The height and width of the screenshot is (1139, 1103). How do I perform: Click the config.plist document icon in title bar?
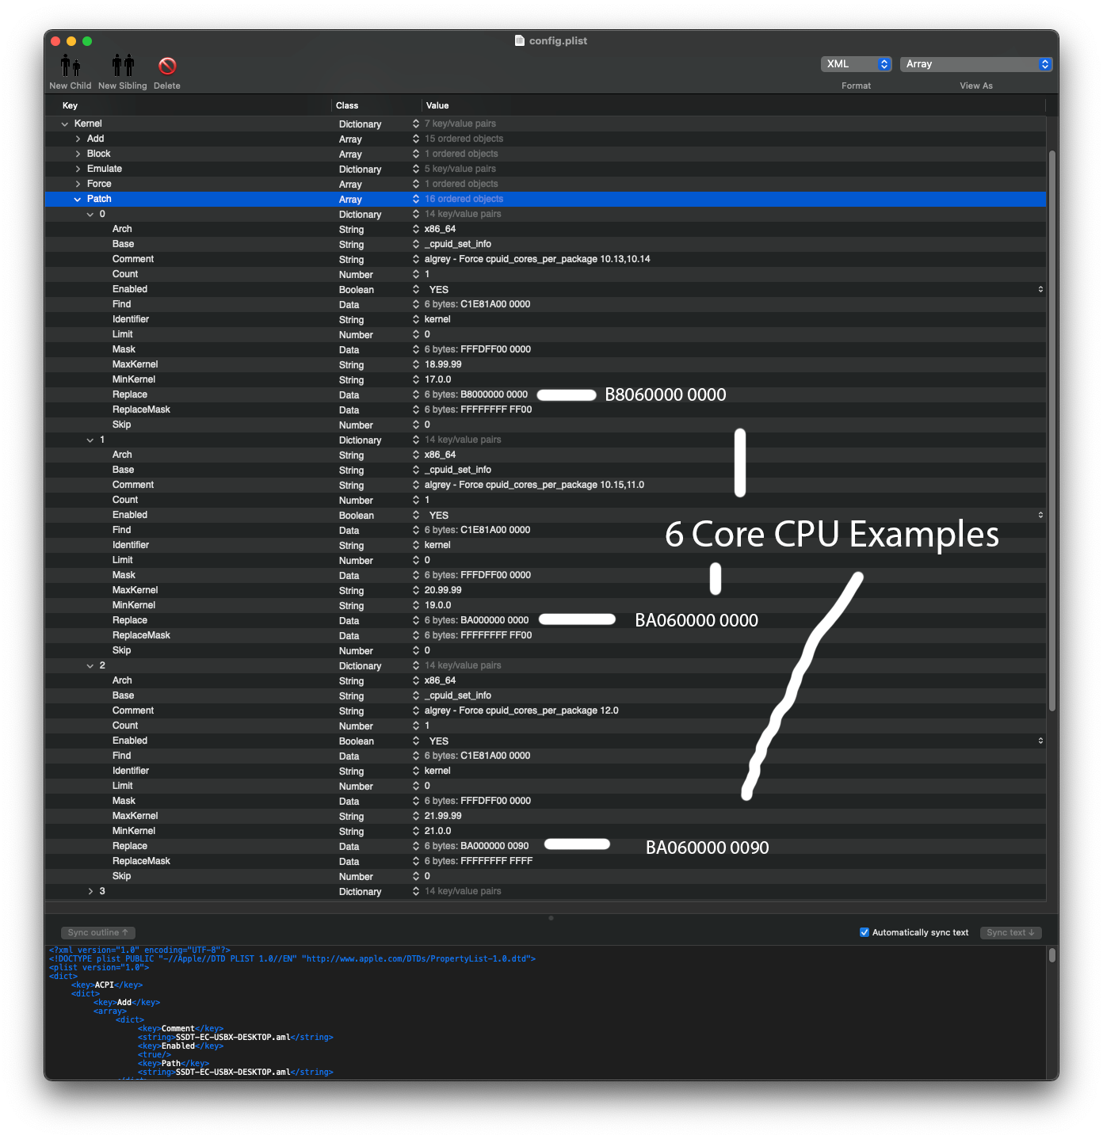coord(520,40)
